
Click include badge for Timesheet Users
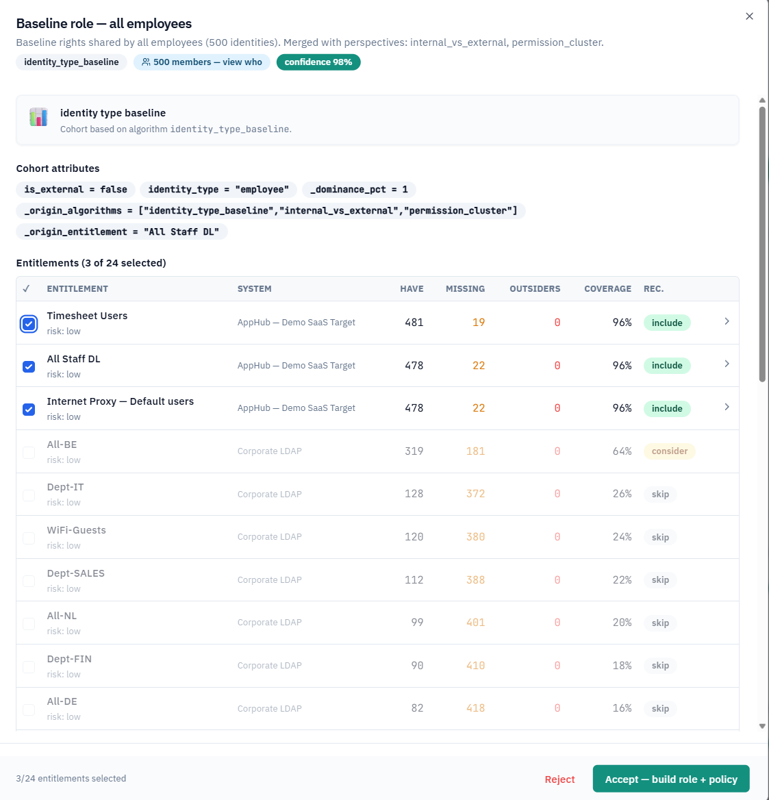tap(667, 323)
